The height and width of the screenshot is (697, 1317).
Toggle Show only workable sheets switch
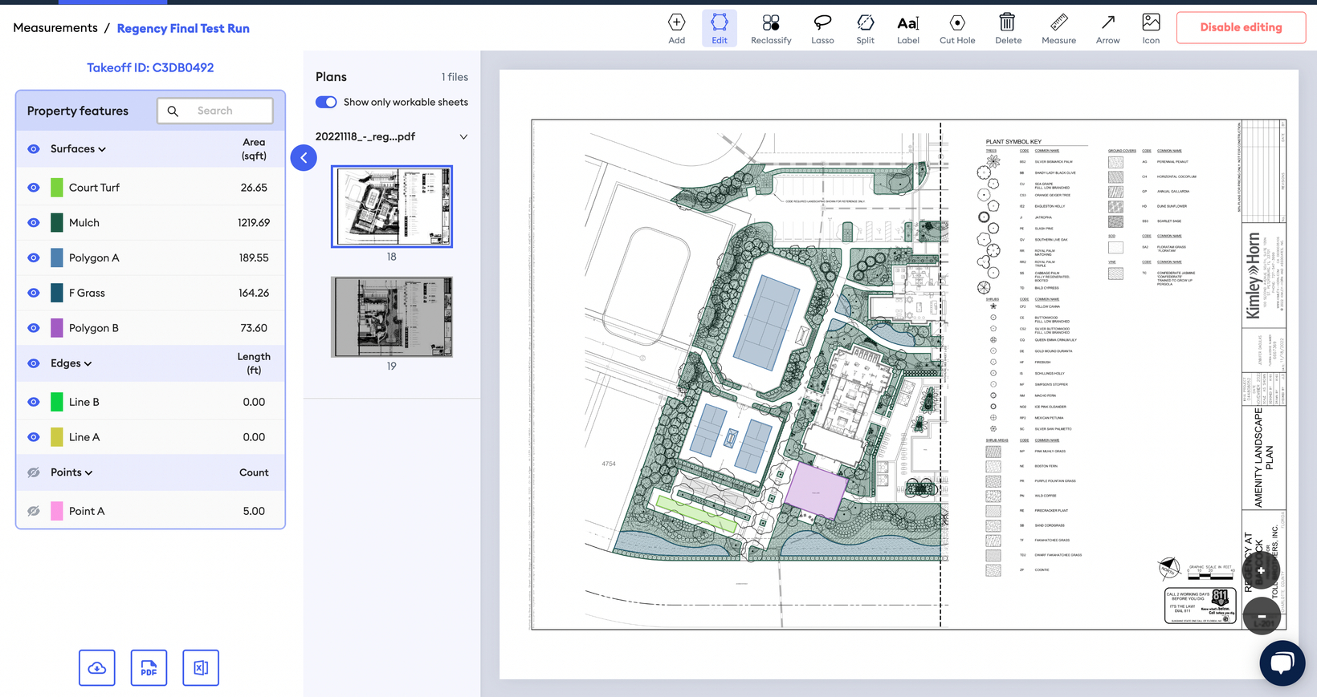[x=326, y=102]
